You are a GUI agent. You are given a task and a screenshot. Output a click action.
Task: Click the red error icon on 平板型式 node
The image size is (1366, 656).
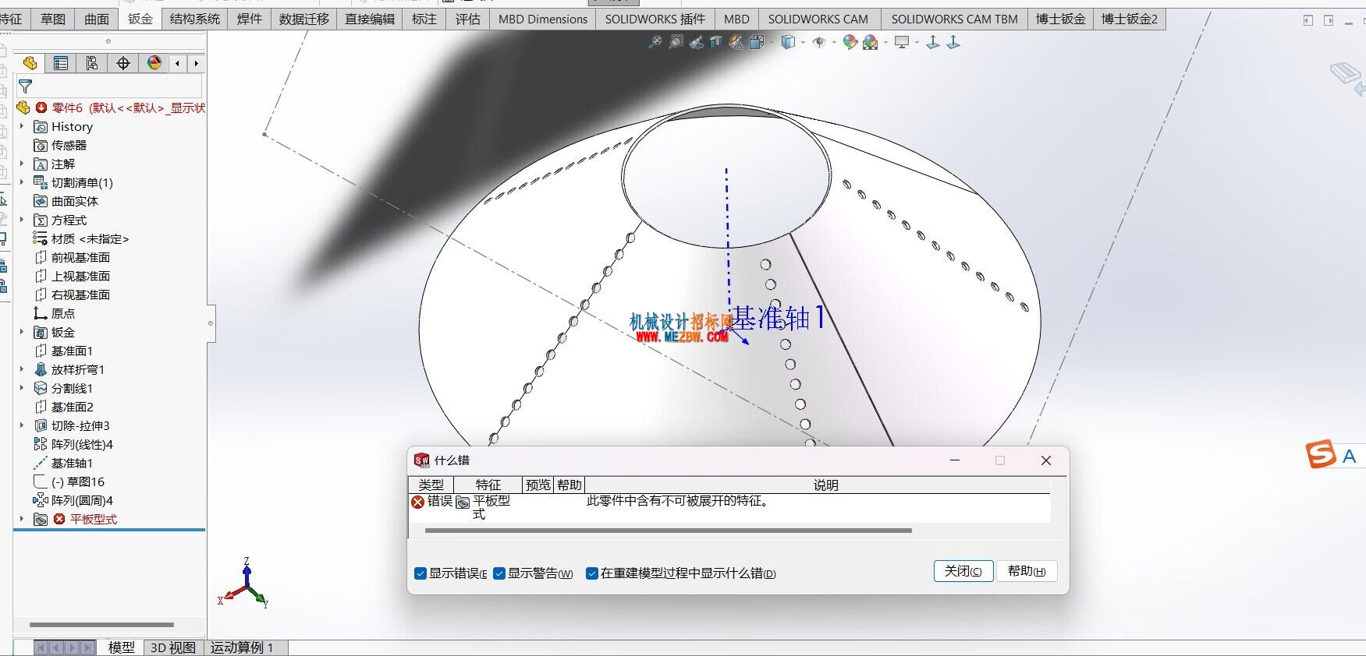tap(59, 519)
